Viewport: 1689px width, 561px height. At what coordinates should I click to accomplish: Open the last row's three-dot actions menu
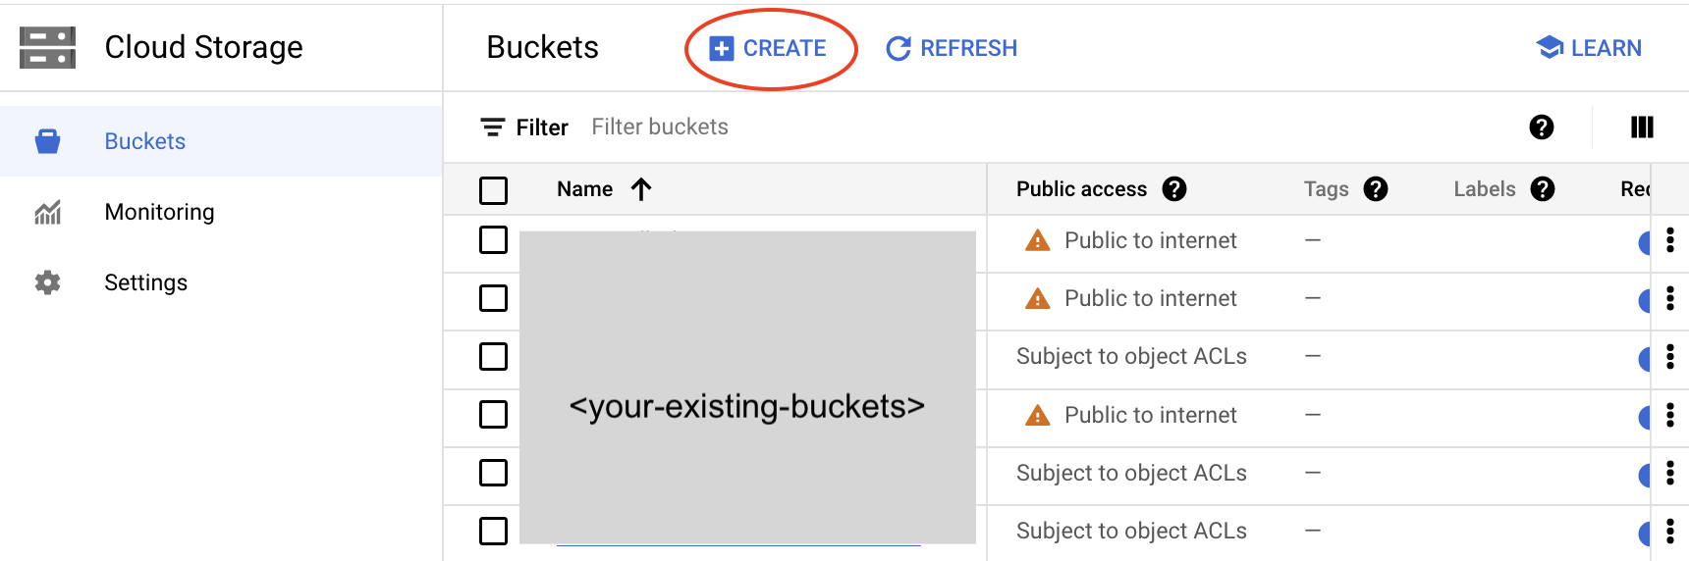pyautogui.click(x=1669, y=531)
